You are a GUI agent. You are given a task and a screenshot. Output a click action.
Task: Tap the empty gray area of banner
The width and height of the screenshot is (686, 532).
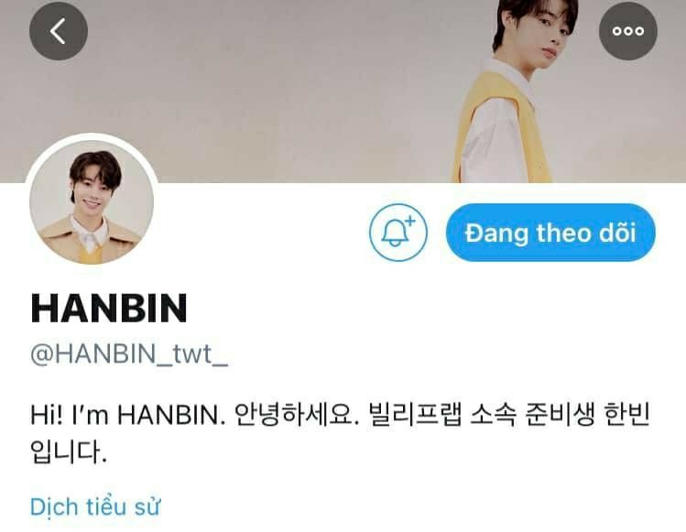pos(241,88)
